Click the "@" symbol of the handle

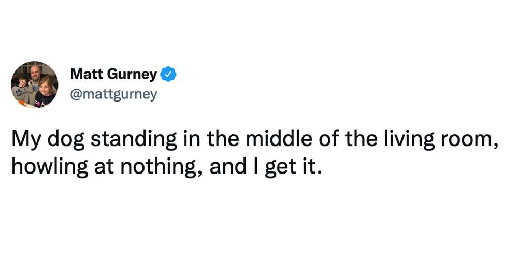[x=75, y=95]
